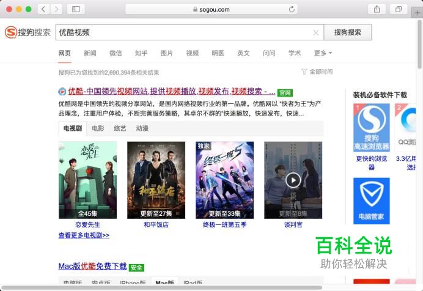This screenshot has height=291, width=423.
Task: Click the 终极一班第五季 title link
Action: 225,224
